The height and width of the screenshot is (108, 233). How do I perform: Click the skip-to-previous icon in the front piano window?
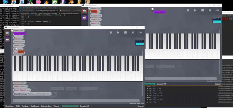pos(111,32)
